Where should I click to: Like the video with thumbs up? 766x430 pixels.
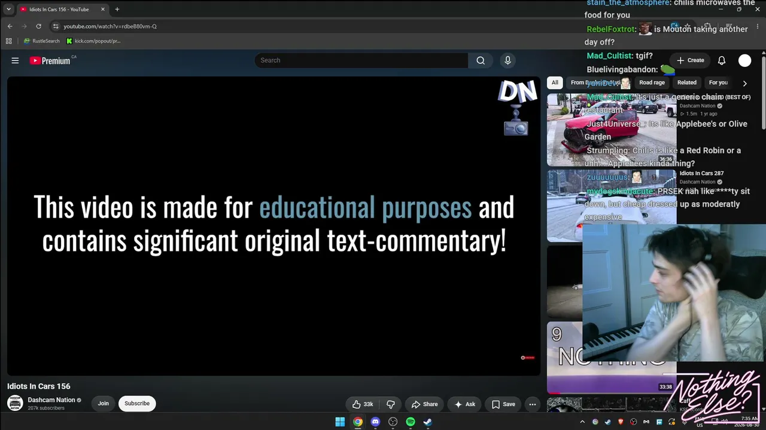click(x=363, y=404)
